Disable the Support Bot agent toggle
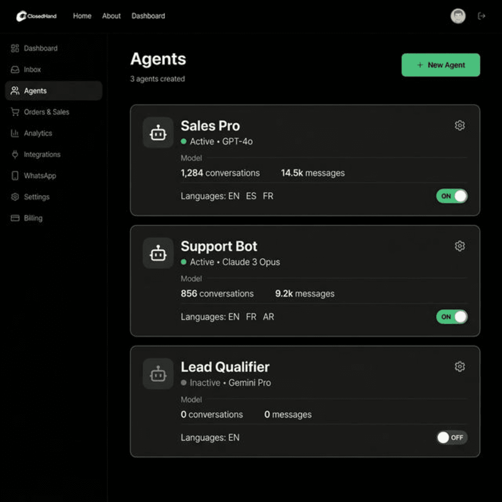 click(x=452, y=317)
